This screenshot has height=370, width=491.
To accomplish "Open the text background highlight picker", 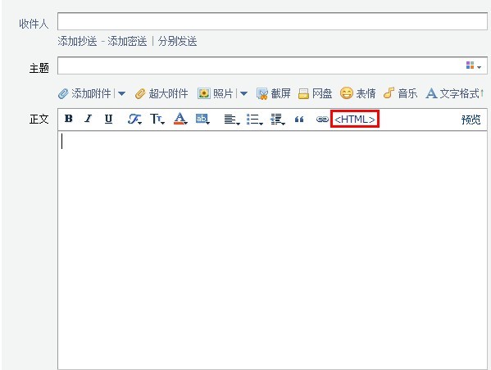I will click(x=202, y=119).
